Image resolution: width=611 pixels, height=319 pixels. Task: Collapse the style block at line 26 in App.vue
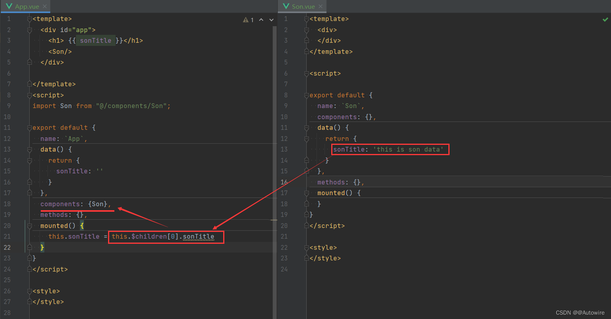30,291
